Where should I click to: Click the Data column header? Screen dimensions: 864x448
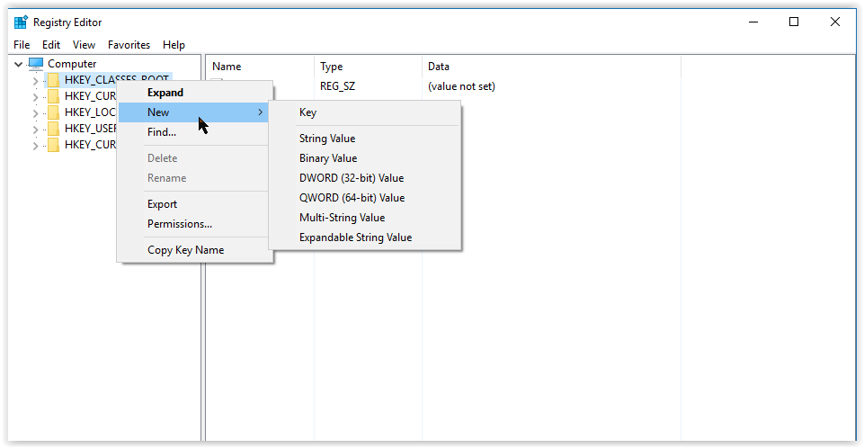coord(551,67)
